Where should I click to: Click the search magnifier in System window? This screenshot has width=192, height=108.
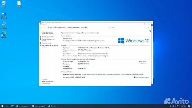tap(149, 28)
